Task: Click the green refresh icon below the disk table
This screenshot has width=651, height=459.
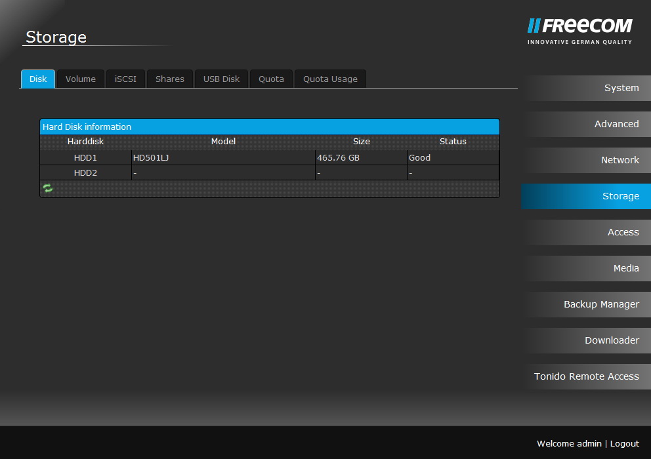Action: coord(48,188)
